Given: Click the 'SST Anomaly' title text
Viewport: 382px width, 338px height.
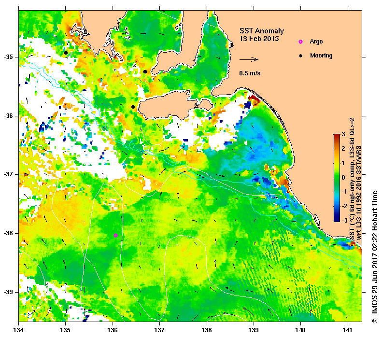Looking at the screenshot, I should tap(262, 31).
